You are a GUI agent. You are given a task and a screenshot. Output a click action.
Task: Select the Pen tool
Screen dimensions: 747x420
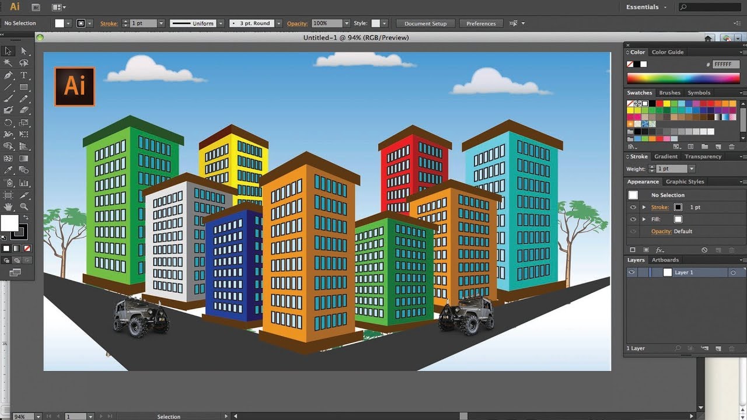(8, 75)
